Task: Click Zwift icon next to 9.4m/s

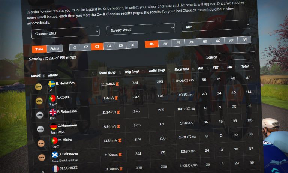Action: tap(116, 98)
